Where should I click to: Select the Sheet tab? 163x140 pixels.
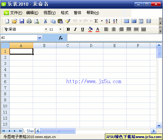pyautogui.click(x=30, y=131)
